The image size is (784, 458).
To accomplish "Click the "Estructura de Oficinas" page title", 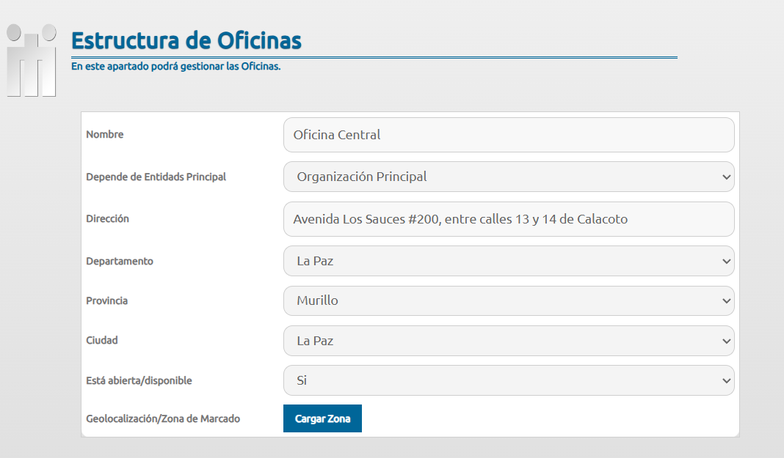I will pyautogui.click(x=186, y=40).
